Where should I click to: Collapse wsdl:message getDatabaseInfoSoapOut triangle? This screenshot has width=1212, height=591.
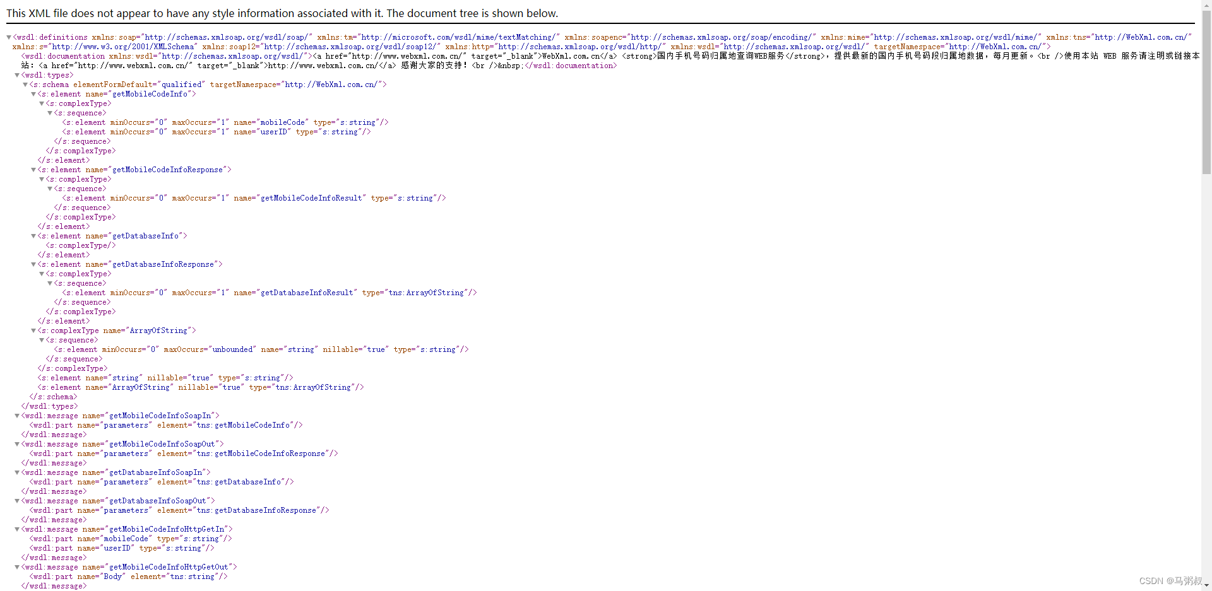(x=17, y=501)
